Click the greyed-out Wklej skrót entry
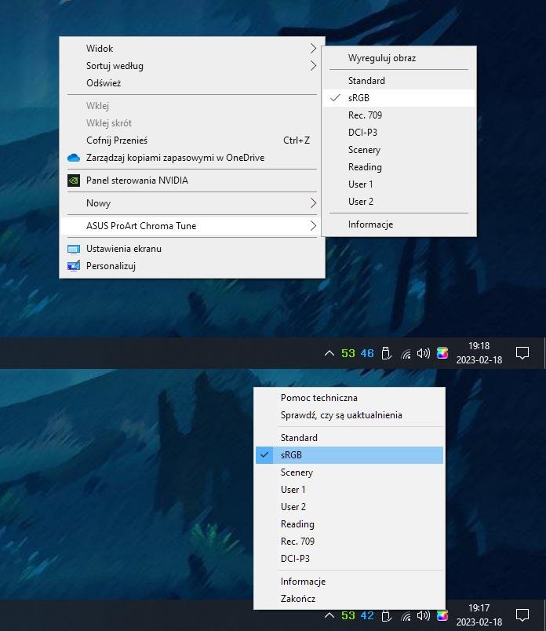546x631 pixels. point(192,123)
